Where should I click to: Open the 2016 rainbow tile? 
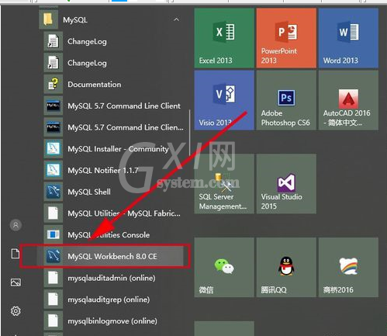(348, 267)
